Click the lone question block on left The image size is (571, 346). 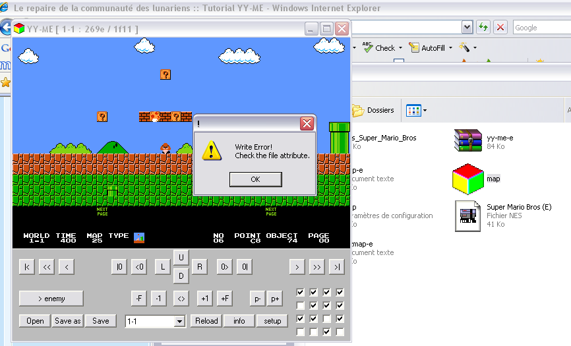(102, 117)
